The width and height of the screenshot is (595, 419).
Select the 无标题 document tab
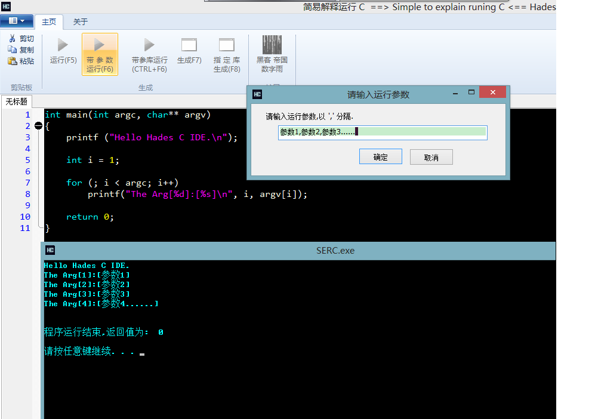[17, 102]
